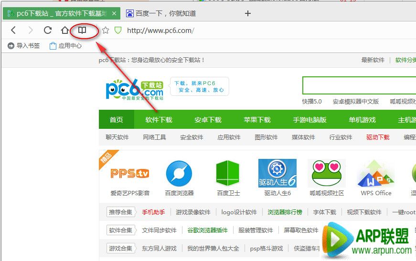This screenshot has height=261, width=416.
Task: Open the 应用软件 category
Action: tap(229, 137)
